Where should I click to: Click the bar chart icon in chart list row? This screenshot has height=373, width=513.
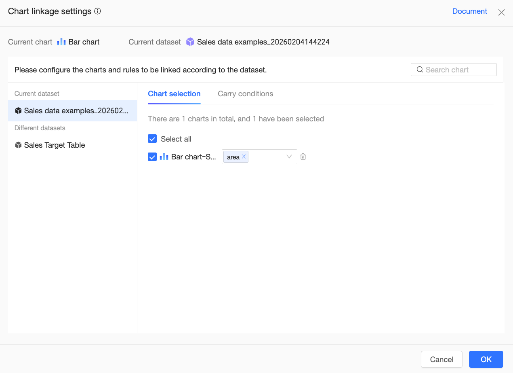(164, 157)
